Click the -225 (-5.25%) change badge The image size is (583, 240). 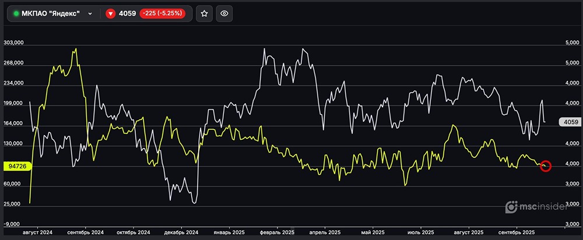pyautogui.click(x=162, y=13)
